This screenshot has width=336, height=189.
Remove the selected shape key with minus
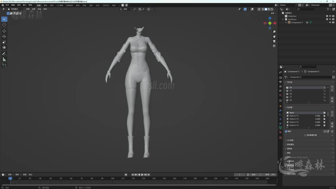332,115
